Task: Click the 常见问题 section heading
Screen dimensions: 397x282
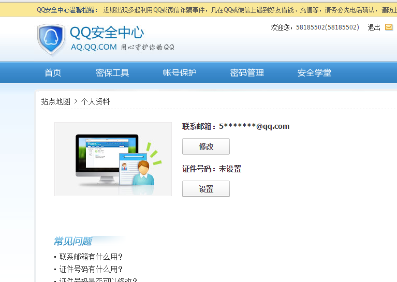Action: pos(73,241)
